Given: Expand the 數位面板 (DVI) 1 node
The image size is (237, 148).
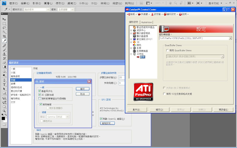Looking at the screenshot, I should 131,39.
